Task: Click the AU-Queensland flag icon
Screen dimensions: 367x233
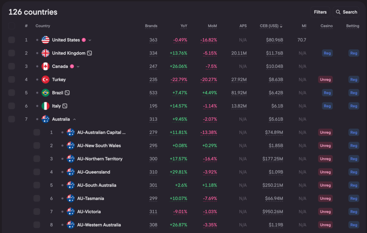Action: click(71, 172)
